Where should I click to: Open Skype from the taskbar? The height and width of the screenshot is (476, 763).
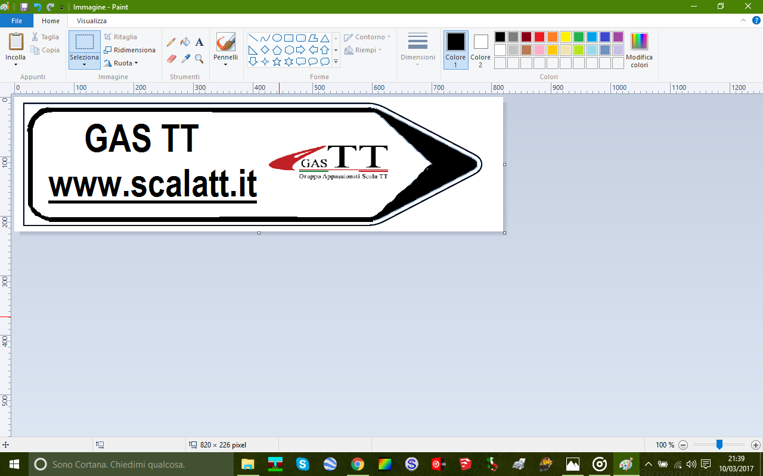point(303,464)
